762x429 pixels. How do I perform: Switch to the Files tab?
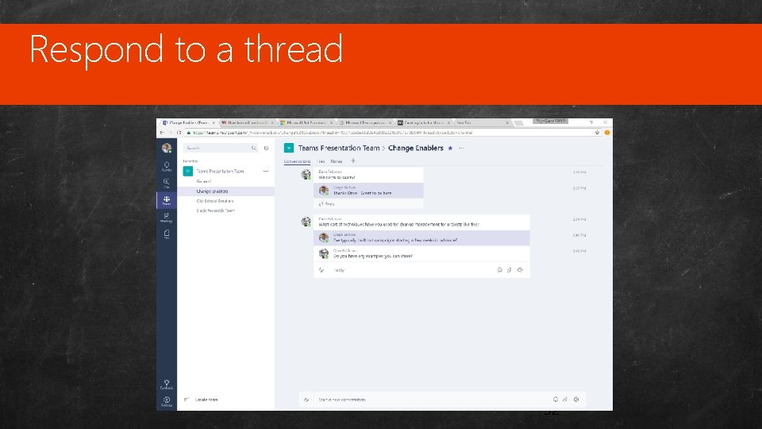[321, 161]
